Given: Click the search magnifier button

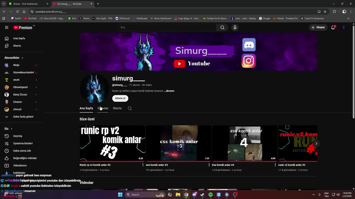Looking at the screenshot, I should coord(222,27).
